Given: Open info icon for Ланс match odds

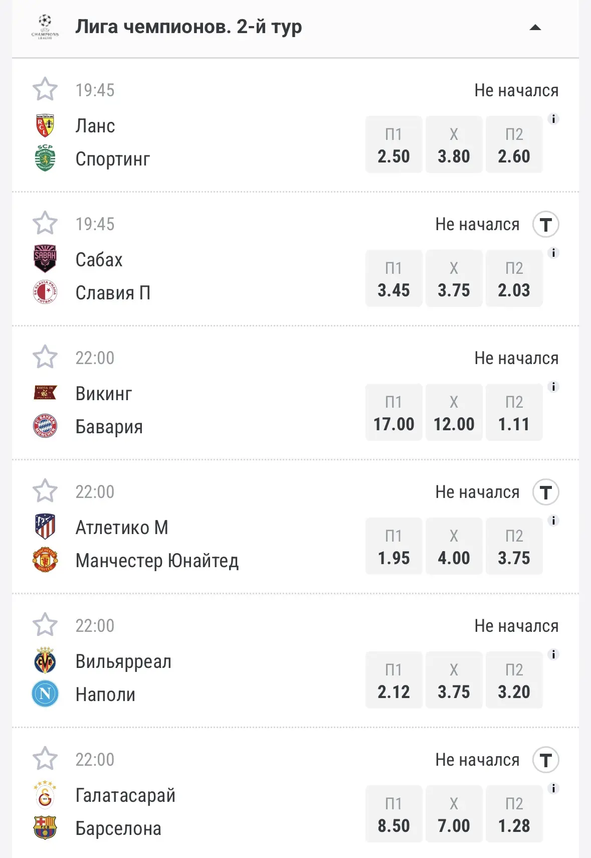Looking at the screenshot, I should click(x=553, y=119).
